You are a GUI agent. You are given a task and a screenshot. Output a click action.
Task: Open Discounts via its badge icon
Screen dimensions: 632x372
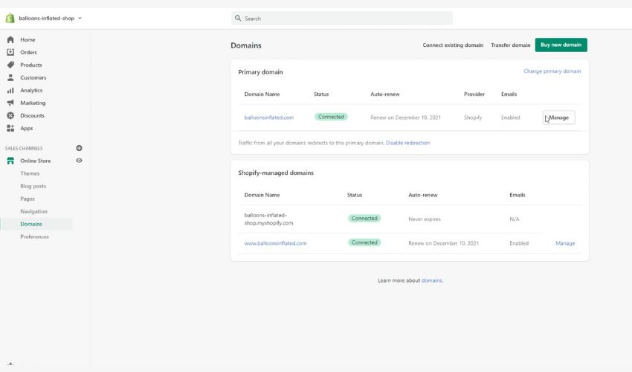[10, 115]
